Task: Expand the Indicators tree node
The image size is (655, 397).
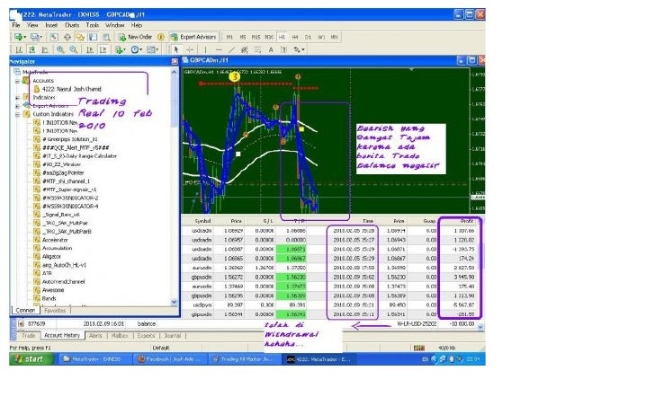Action: (17, 97)
